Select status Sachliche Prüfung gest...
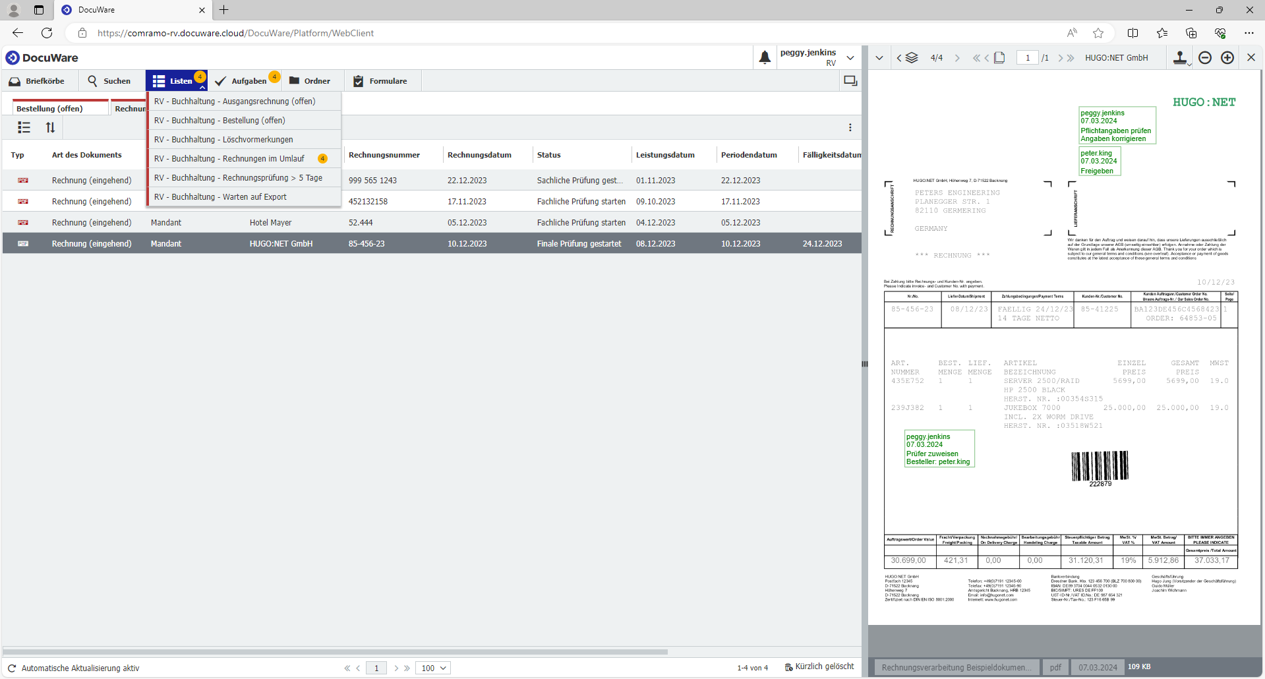Viewport: 1265px width, 679px height. click(580, 180)
